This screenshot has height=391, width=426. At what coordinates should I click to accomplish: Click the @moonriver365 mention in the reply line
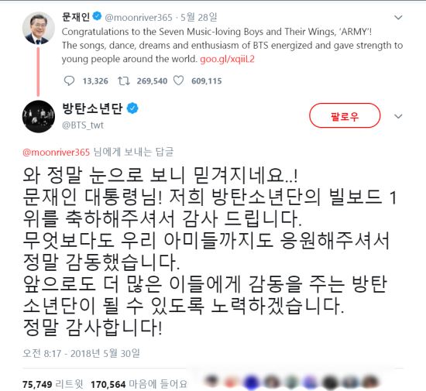(x=56, y=152)
